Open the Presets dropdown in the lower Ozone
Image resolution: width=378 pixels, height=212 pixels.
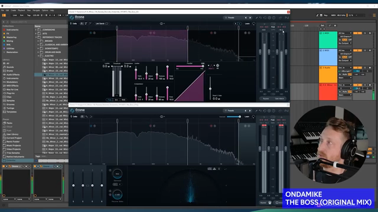[231, 111]
